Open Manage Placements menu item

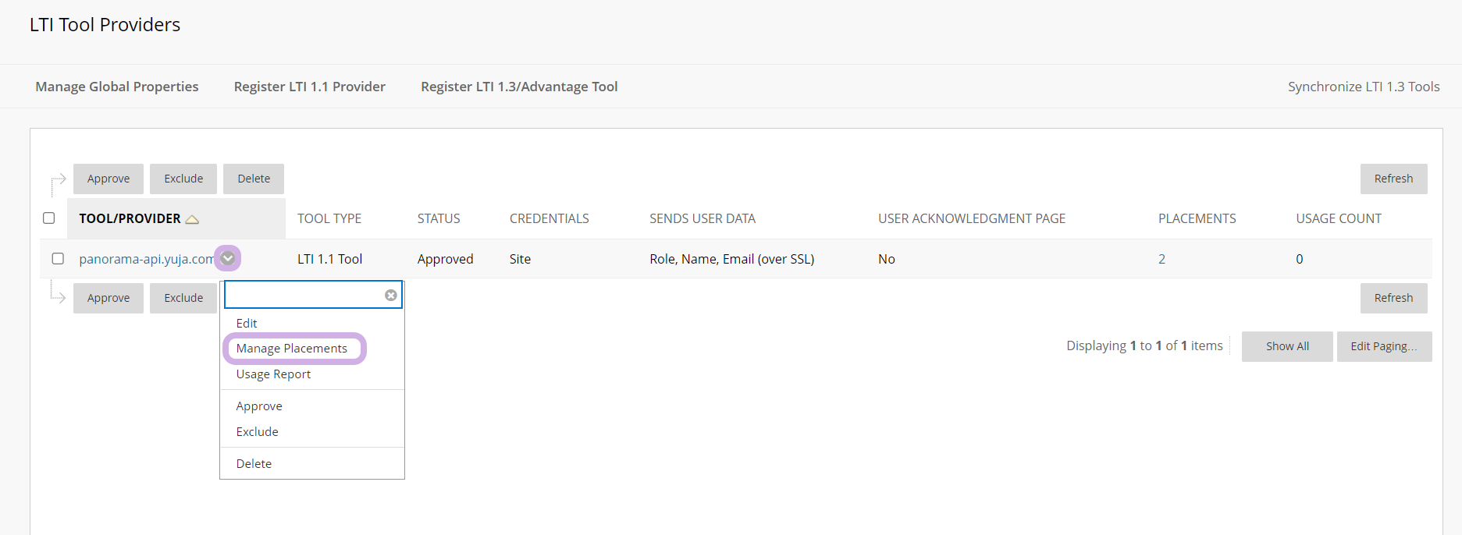pyautogui.click(x=292, y=349)
